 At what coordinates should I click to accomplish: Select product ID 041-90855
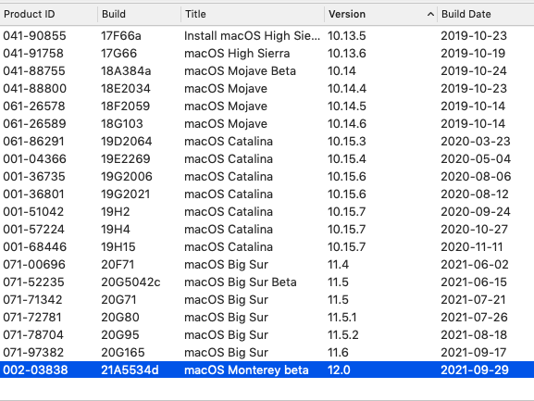pos(34,36)
